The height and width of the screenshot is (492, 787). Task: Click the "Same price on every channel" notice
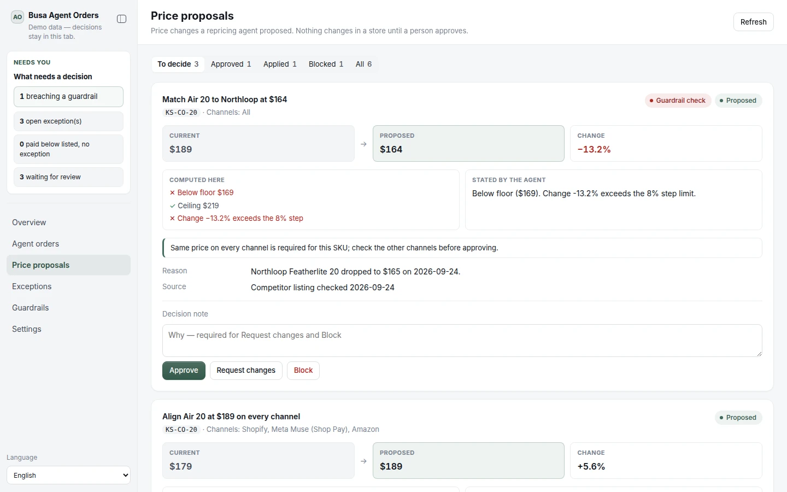pos(462,248)
